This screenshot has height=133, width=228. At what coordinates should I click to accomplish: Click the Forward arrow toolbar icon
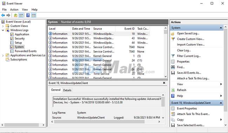(8, 15)
